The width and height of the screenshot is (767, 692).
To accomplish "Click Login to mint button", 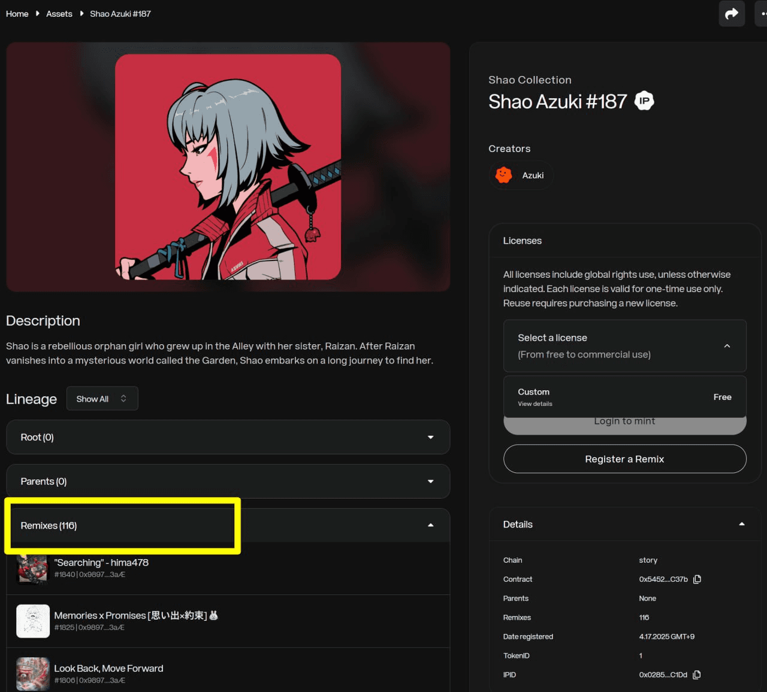I will tap(625, 424).
